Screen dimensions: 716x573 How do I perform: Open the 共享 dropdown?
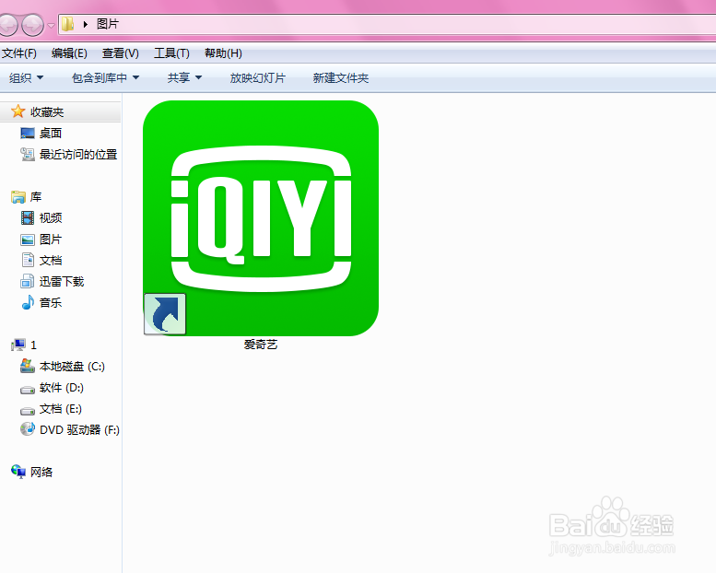coord(184,78)
